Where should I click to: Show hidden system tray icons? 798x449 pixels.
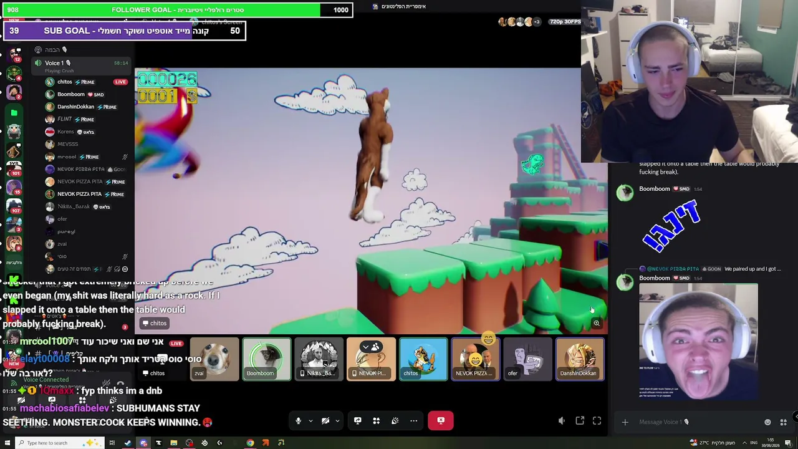744,443
